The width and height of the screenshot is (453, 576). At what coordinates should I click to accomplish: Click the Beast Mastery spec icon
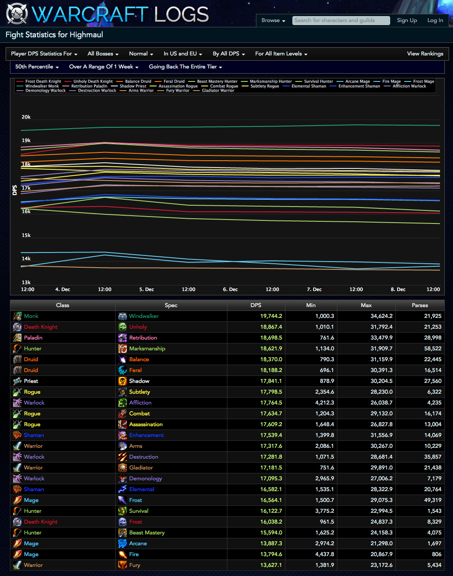point(123,533)
